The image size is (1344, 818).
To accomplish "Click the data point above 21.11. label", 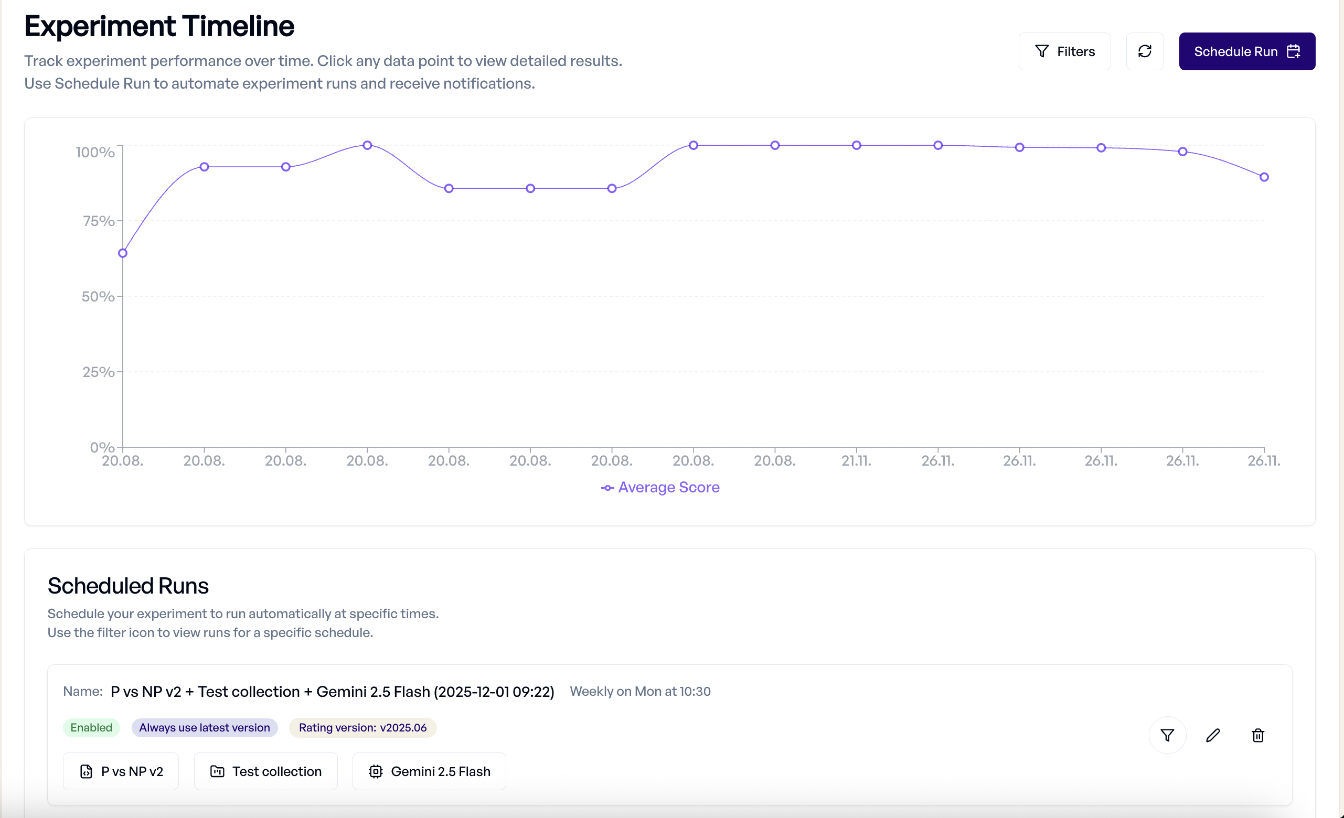I will pos(856,146).
